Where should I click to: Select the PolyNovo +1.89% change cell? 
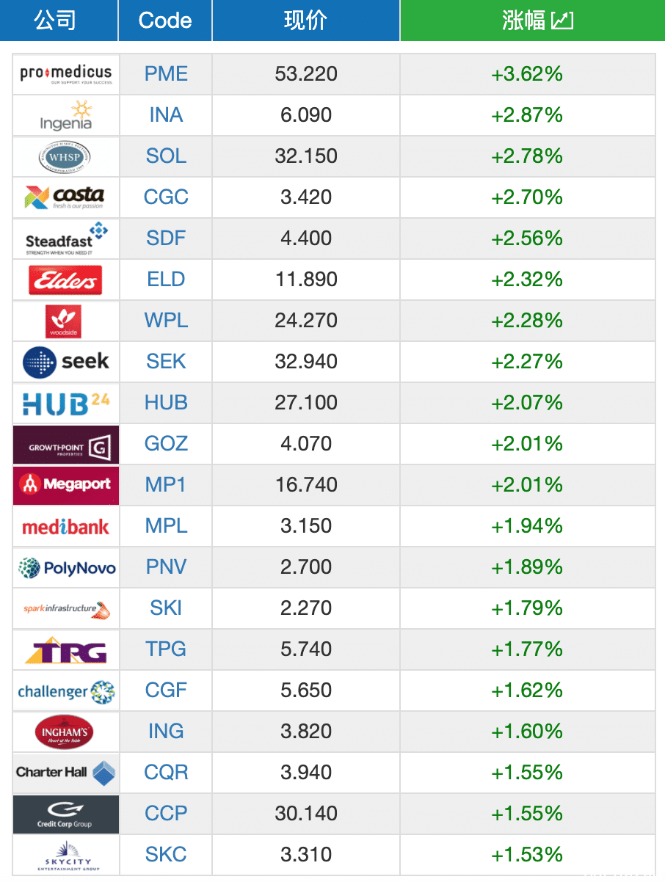pyautogui.click(x=528, y=567)
